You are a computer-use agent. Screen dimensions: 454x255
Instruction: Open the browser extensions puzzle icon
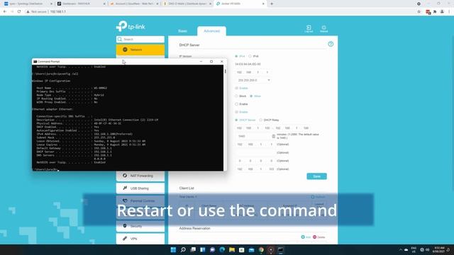pyautogui.click(x=435, y=11)
